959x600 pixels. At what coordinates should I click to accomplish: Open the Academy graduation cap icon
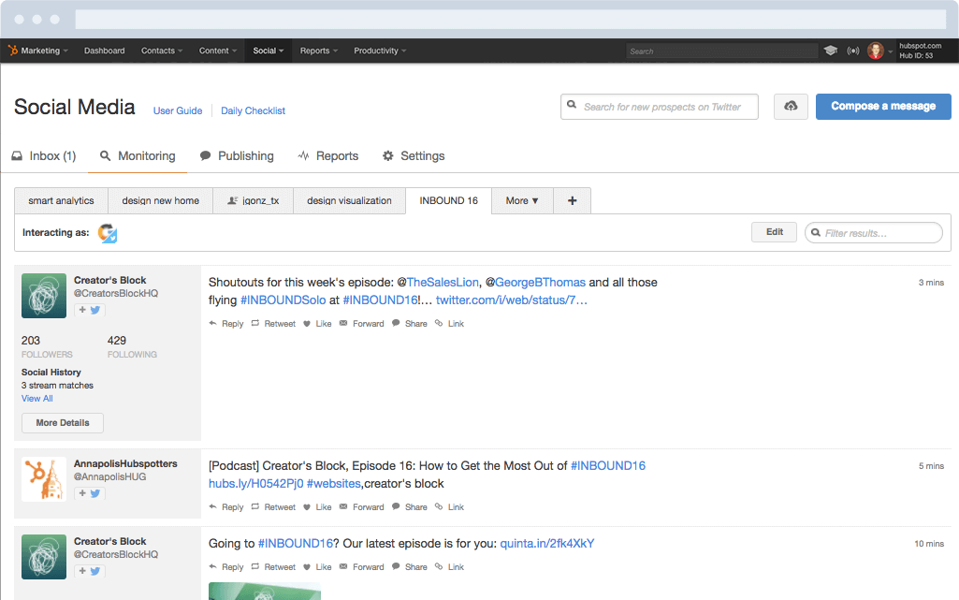831,51
